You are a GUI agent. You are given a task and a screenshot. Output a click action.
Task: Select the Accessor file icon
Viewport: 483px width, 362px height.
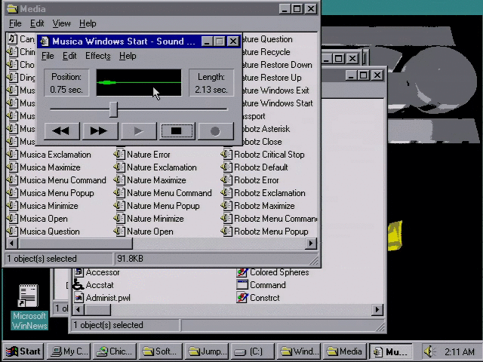[78, 271]
